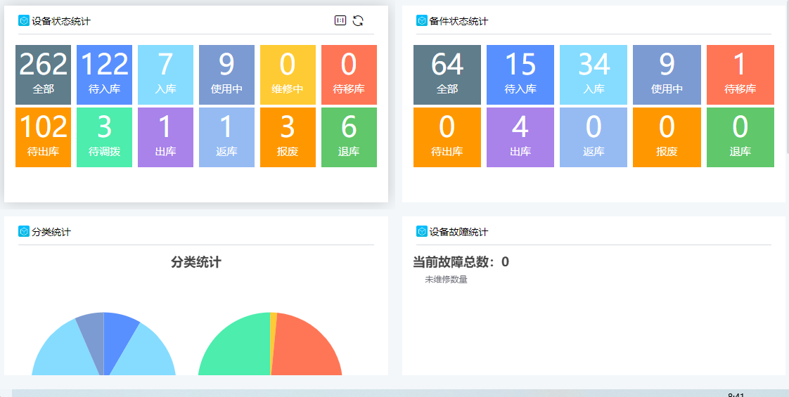Image resolution: width=789 pixels, height=397 pixels.
Task: Open the 6 退库 device tile
Action: point(349,137)
